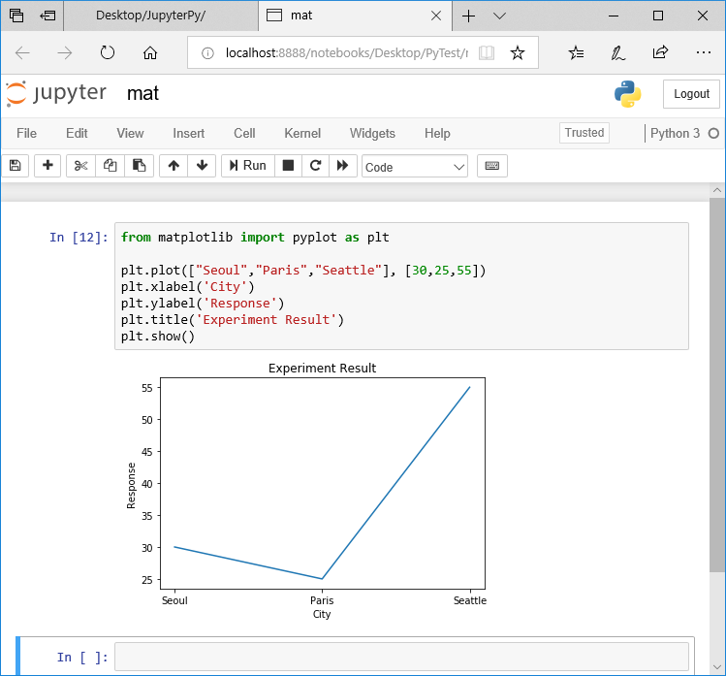Screen dimensions: 726x676
Task: Click the Experiment Result chart title
Action: (322, 368)
